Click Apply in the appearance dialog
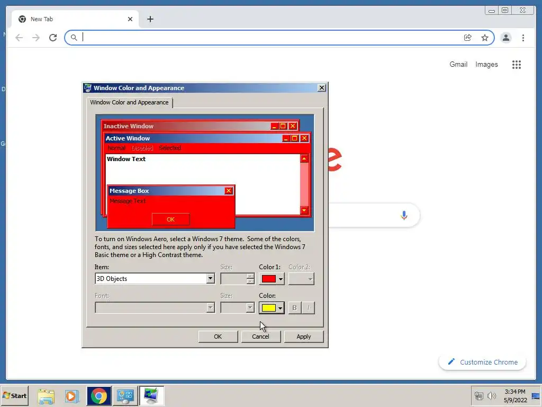The height and width of the screenshot is (407, 542). 303,337
